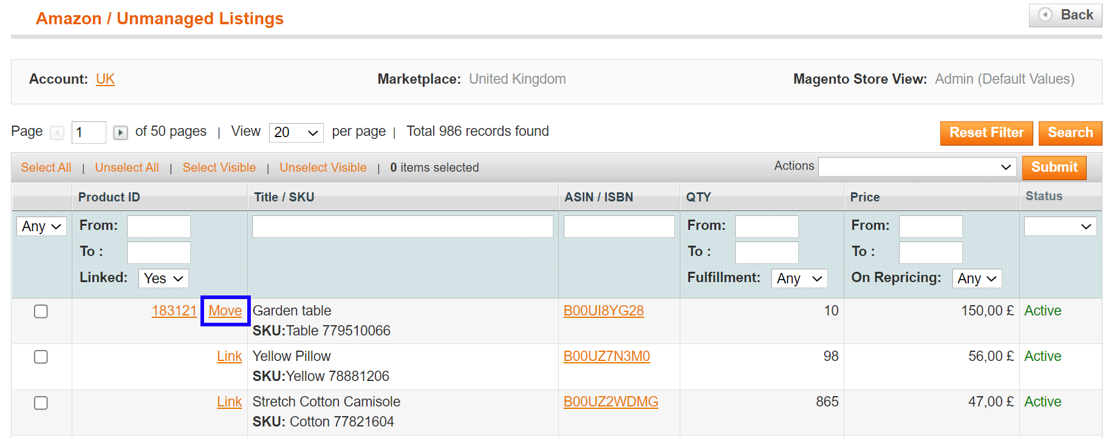Select the Yellow Pillow title text

[x=292, y=357]
